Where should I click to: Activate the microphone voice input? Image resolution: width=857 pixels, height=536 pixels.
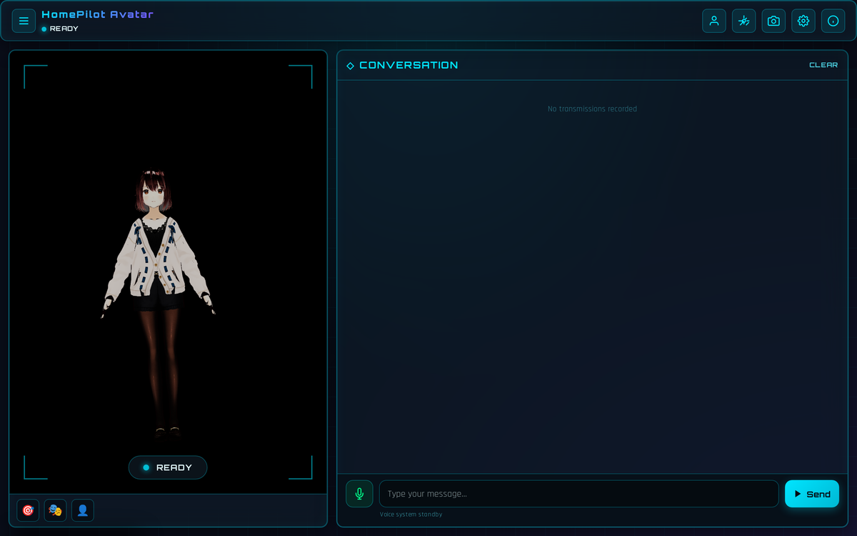click(359, 494)
